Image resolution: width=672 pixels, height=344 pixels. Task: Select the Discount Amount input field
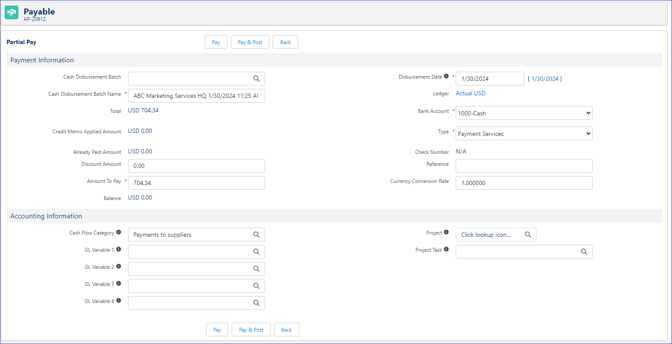click(x=196, y=166)
